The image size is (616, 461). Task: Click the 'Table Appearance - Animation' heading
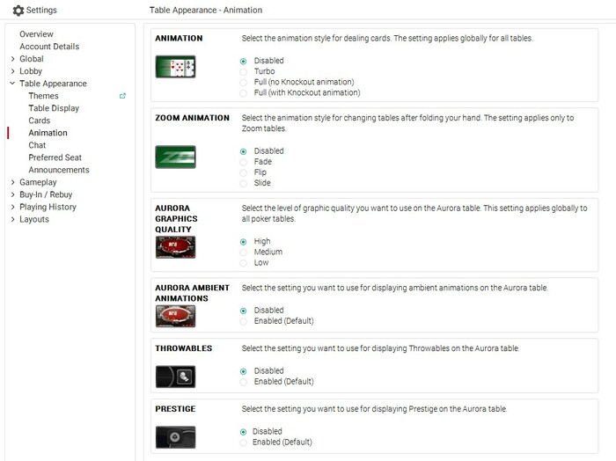click(x=206, y=11)
